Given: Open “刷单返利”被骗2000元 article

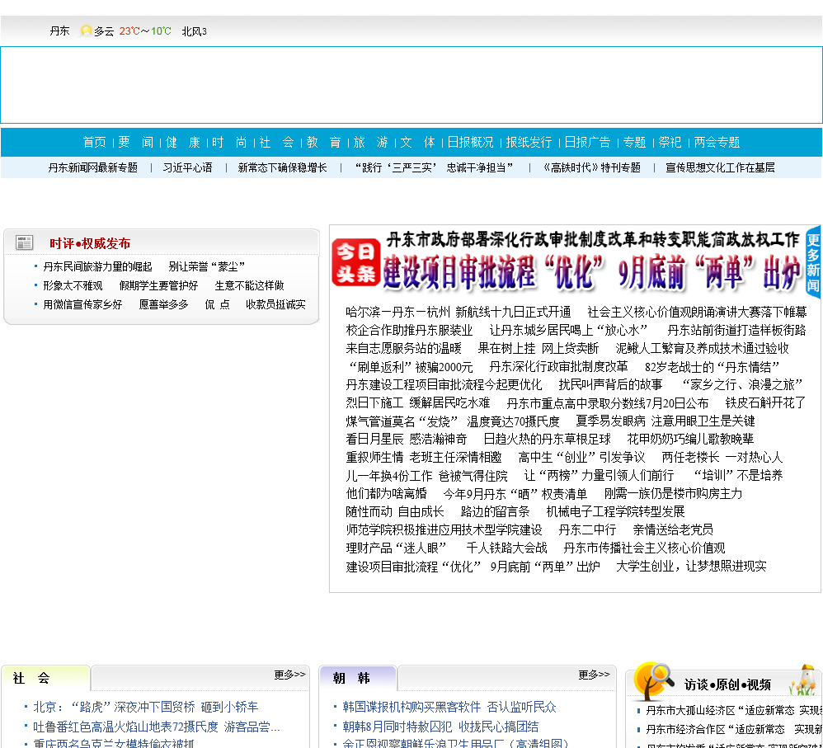Looking at the screenshot, I should pyautogui.click(x=411, y=367).
